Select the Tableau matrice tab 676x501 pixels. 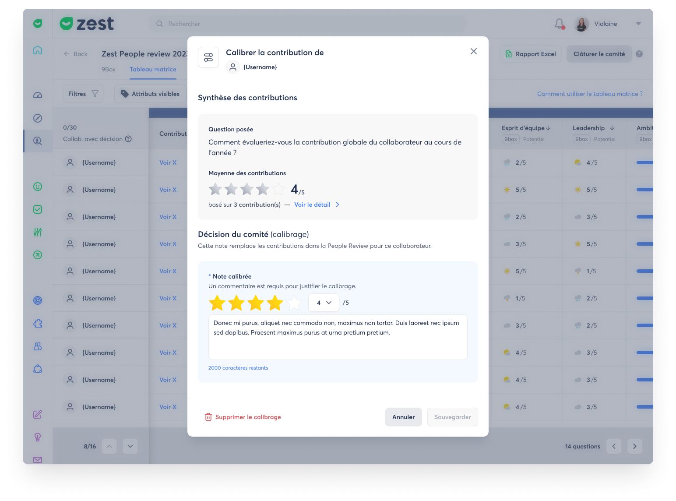pyautogui.click(x=153, y=69)
